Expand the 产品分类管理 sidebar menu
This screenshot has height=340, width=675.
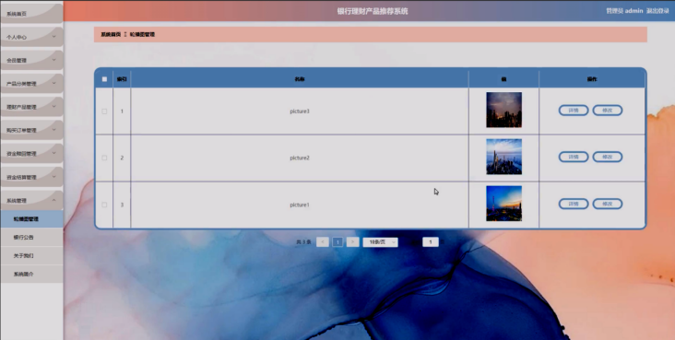pos(31,84)
